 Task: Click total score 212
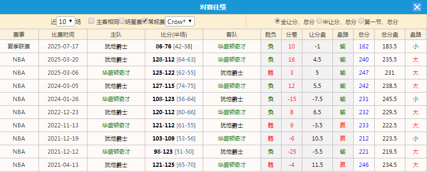point(364,139)
